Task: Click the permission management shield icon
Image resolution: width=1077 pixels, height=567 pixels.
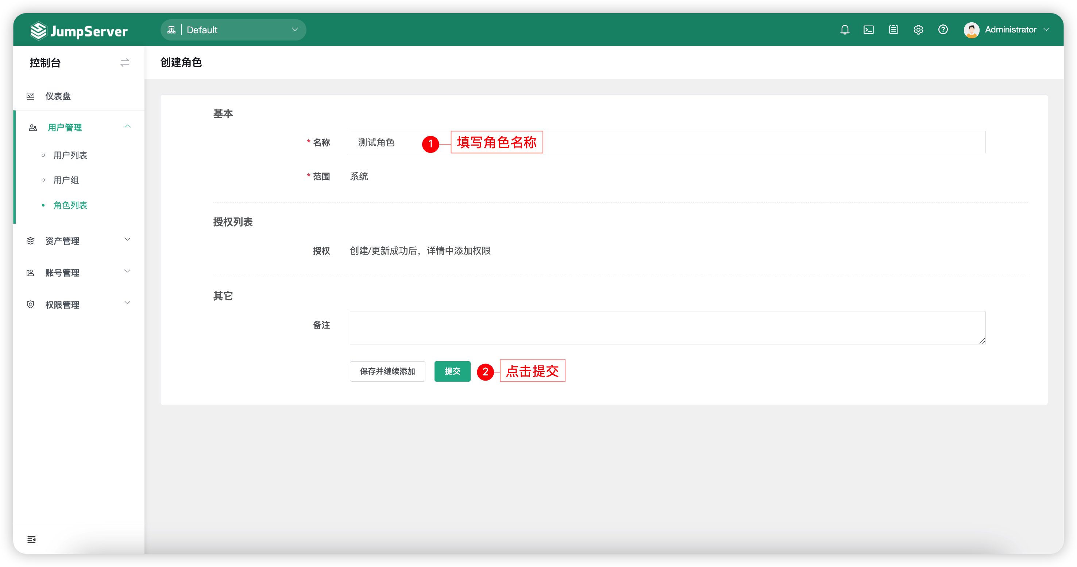Action: pyautogui.click(x=31, y=304)
